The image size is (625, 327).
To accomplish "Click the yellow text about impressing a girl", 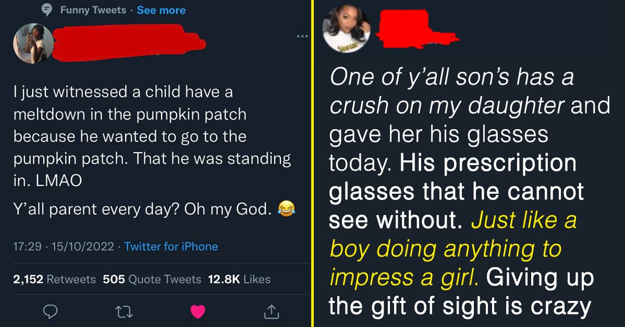I will click(446, 249).
